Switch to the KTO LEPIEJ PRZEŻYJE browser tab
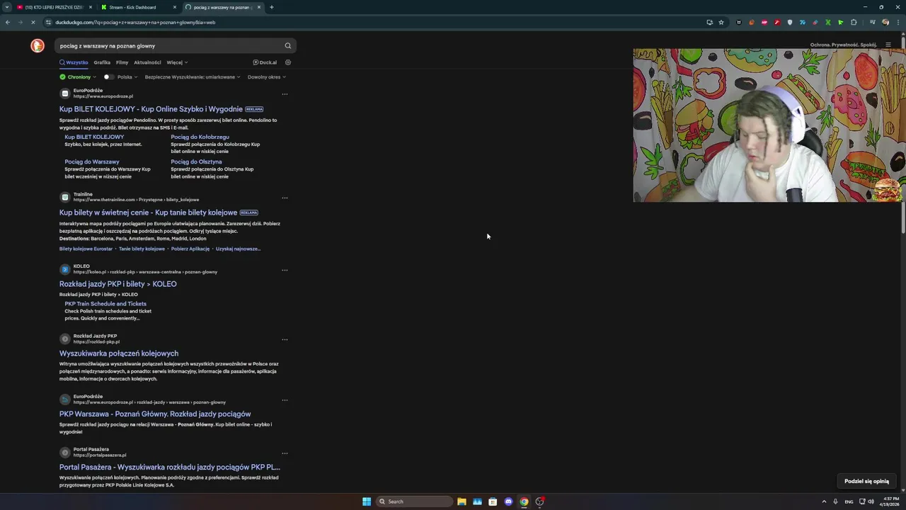This screenshot has height=510, width=906. pyautogui.click(x=54, y=7)
